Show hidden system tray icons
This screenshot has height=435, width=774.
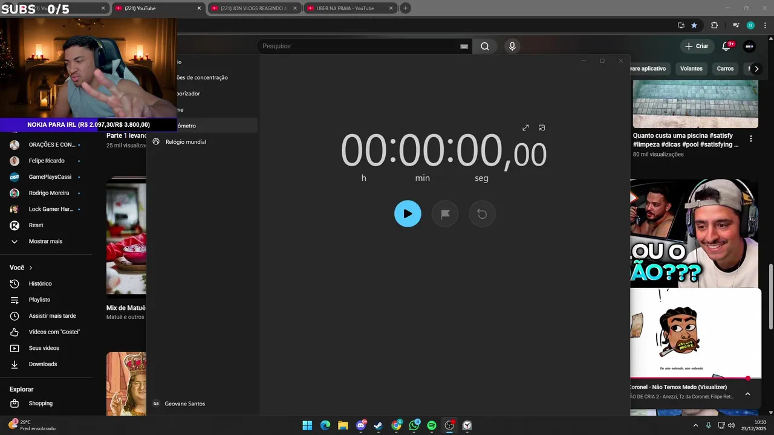click(695, 425)
